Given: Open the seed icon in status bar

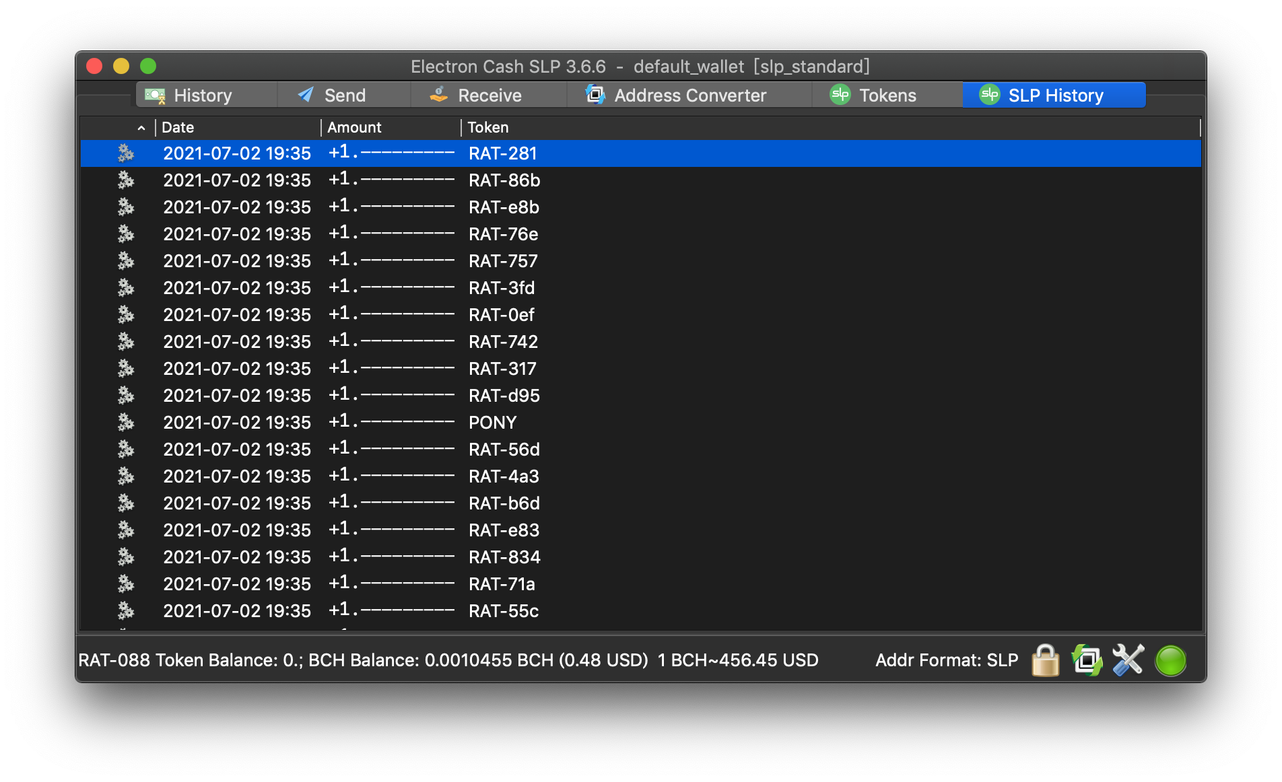Looking at the screenshot, I should coord(1087,660).
